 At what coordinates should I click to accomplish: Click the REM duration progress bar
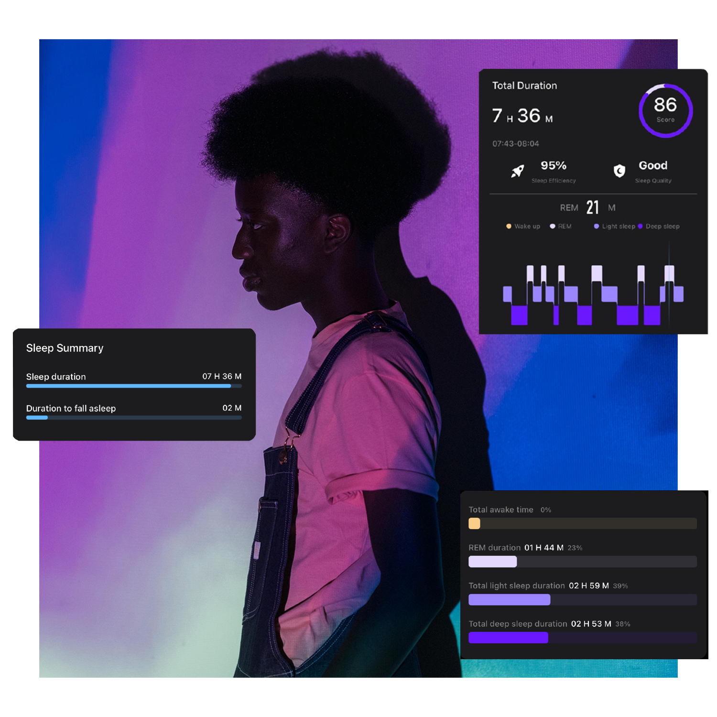point(582,562)
